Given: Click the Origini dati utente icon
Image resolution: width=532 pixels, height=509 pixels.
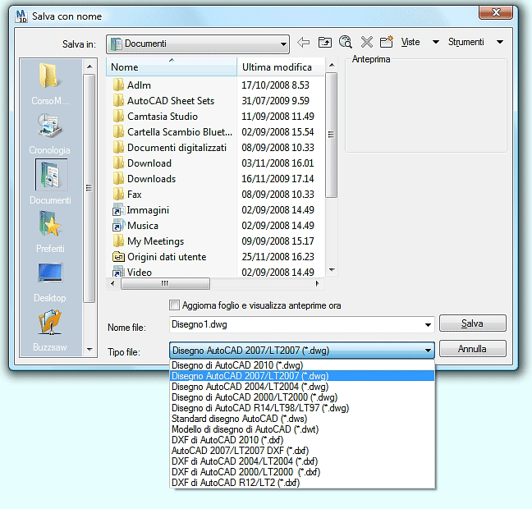Looking at the screenshot, I should tap(118, 256).
